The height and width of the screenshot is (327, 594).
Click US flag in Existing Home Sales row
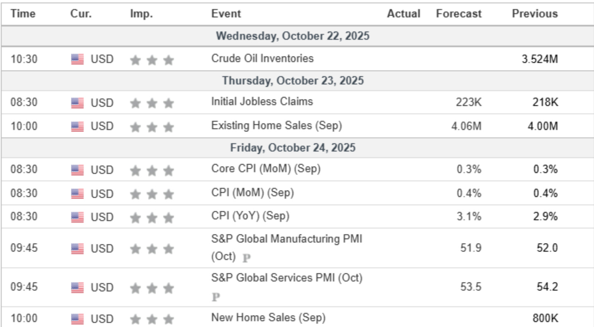[77, 126]
